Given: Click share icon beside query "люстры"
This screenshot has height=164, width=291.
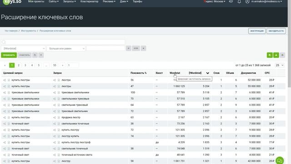Looking at the screenshot, I should (x=55, y=86).
